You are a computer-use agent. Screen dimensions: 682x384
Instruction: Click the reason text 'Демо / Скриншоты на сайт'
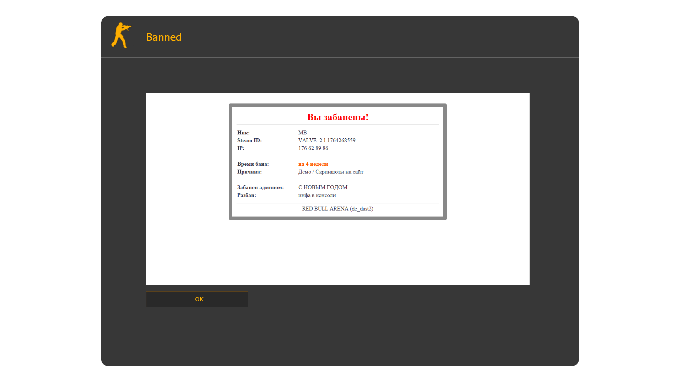330,172
